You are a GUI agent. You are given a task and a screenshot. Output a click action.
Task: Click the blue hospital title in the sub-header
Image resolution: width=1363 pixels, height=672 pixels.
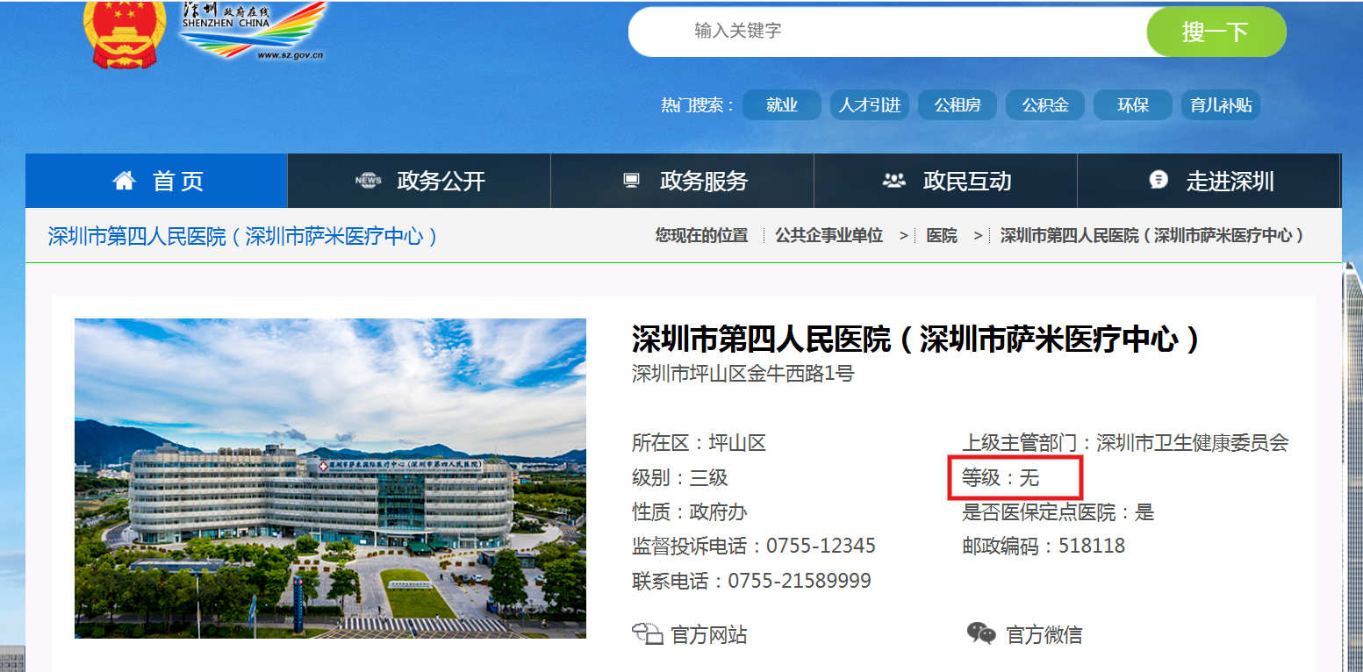(243, 236)
